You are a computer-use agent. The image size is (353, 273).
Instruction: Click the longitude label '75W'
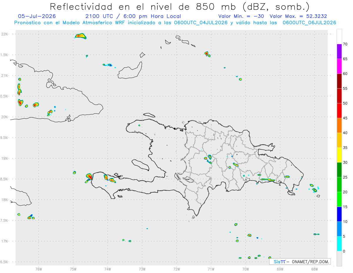[x=73, y=269]
